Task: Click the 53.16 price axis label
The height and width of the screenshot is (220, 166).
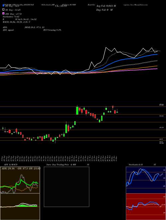Action: (x=161, y=116)
